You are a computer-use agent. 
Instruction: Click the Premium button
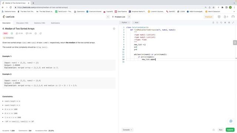[208, 17]
